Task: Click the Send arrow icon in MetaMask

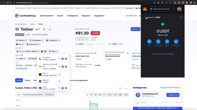Action: (x=158, y=42)
